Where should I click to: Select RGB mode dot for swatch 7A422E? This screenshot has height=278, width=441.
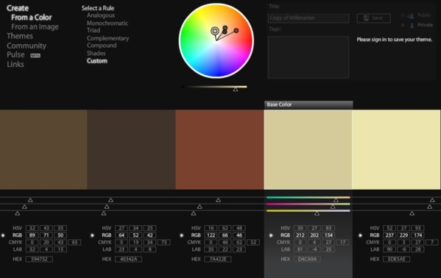(x=182, y=235)
